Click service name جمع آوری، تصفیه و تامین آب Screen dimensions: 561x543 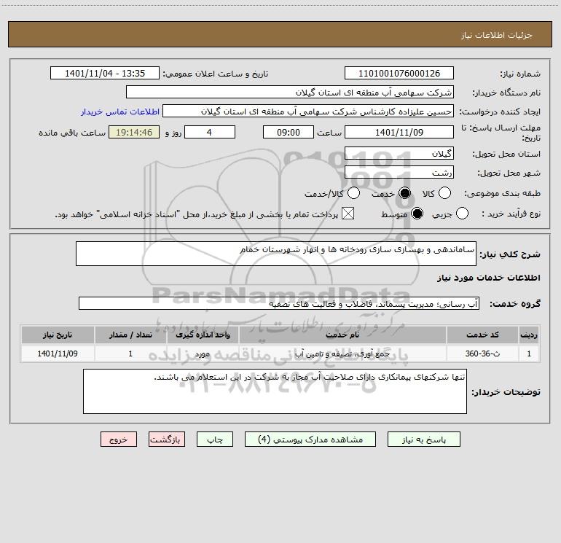point(342,353)
